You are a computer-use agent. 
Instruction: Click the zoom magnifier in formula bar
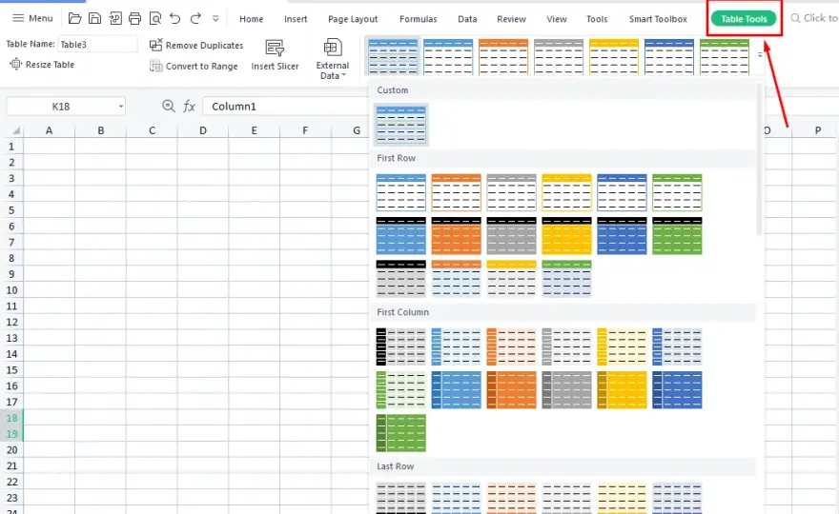pyautogui.click(x=168, y=107)
